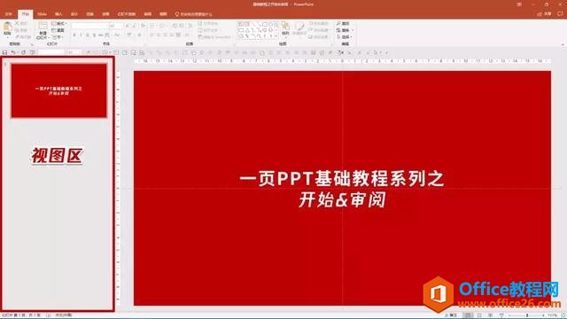Click the slide title '一页PPT基础教程系列之'
The width and height of the screenshot is (567, 319).
click(x=342, y=179)
